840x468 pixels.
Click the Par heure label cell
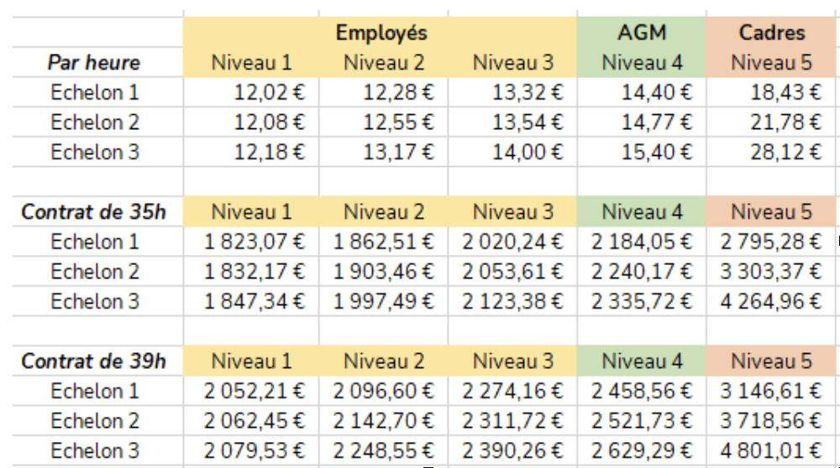[93, 63]
